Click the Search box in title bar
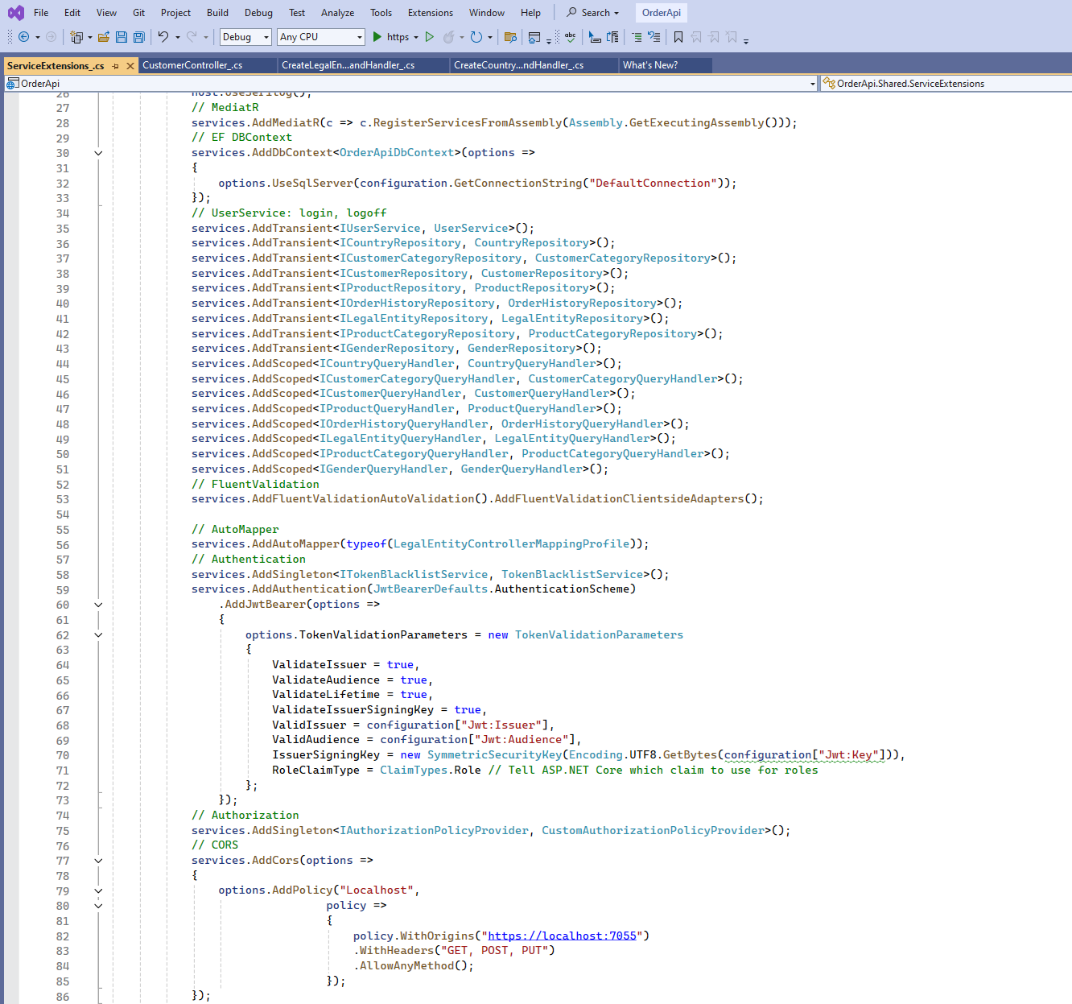The width and height of the screenshot is (1072, 1004). (x=593, y=13)
